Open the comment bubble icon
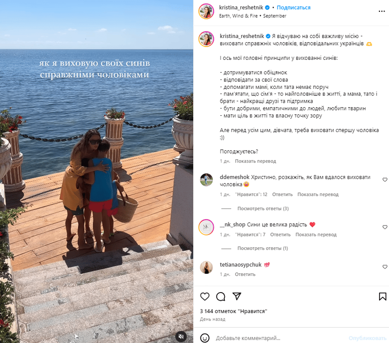The height and width of the screenshot is (343, 389). (220, 296)
